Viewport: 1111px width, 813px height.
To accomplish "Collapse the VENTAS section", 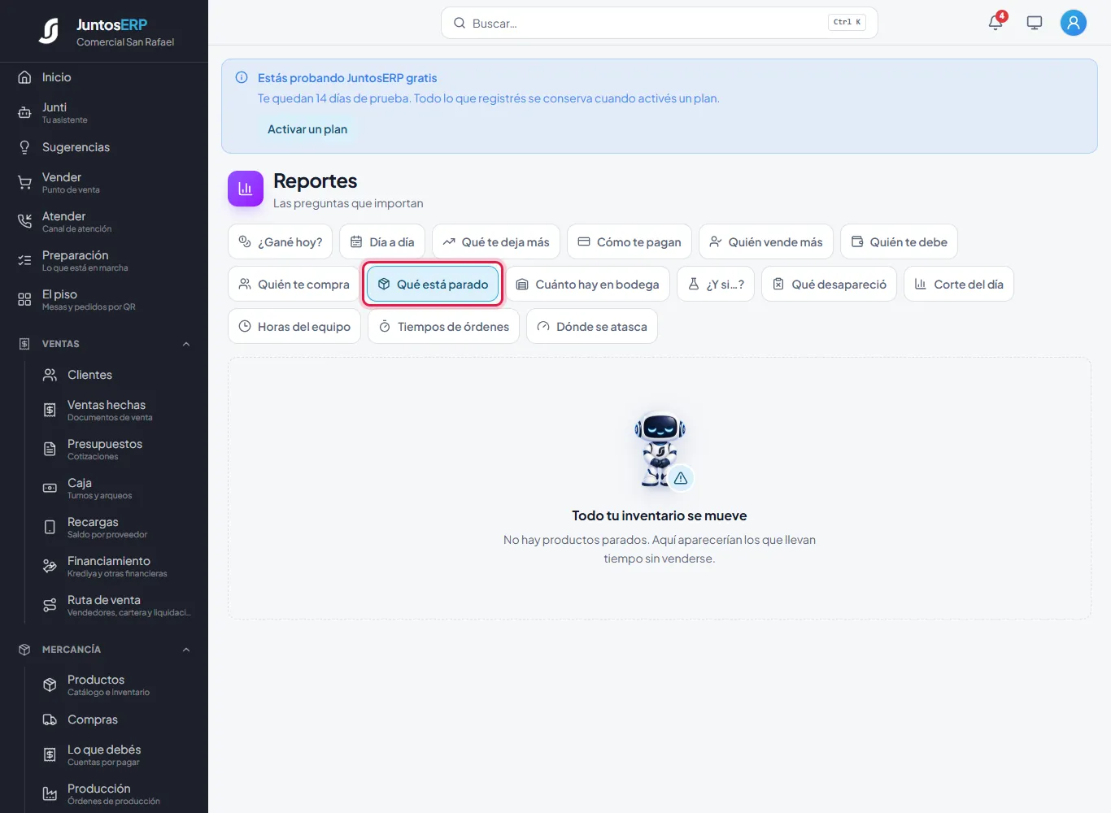I will tap(186, 344).
